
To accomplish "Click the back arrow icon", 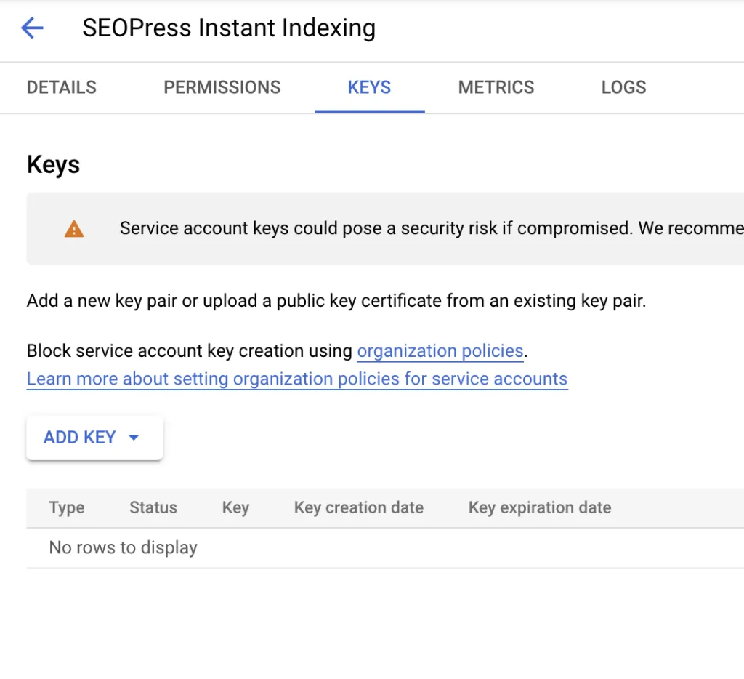I will 33,28.
